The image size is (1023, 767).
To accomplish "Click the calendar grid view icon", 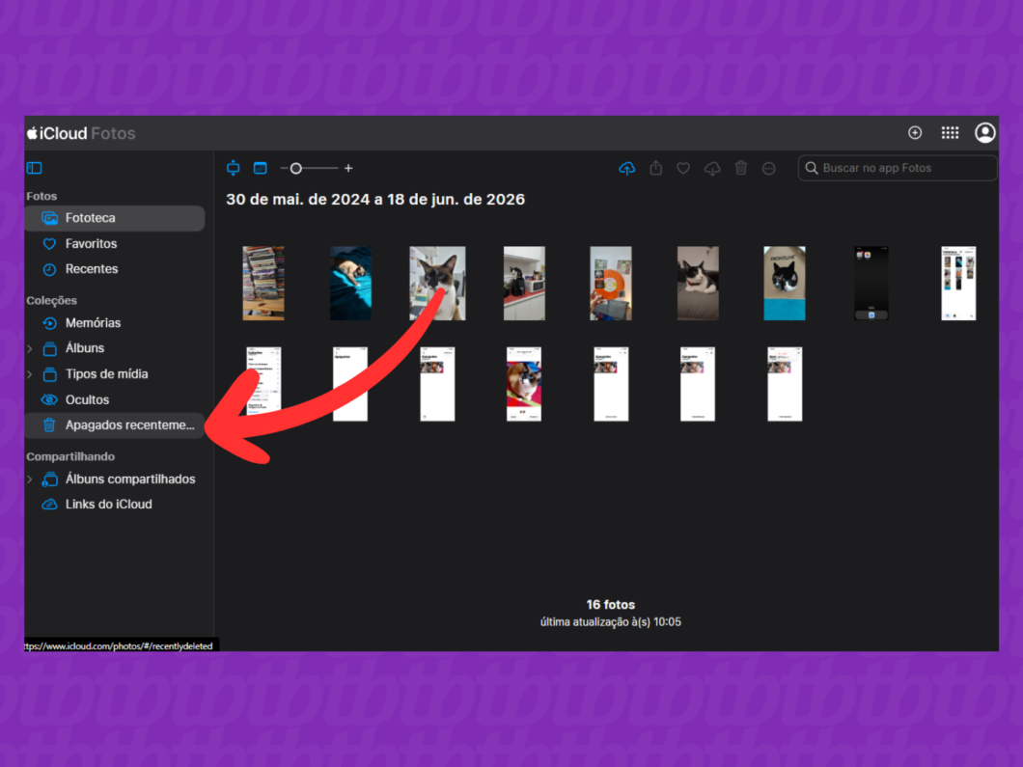I will [261, 168].
